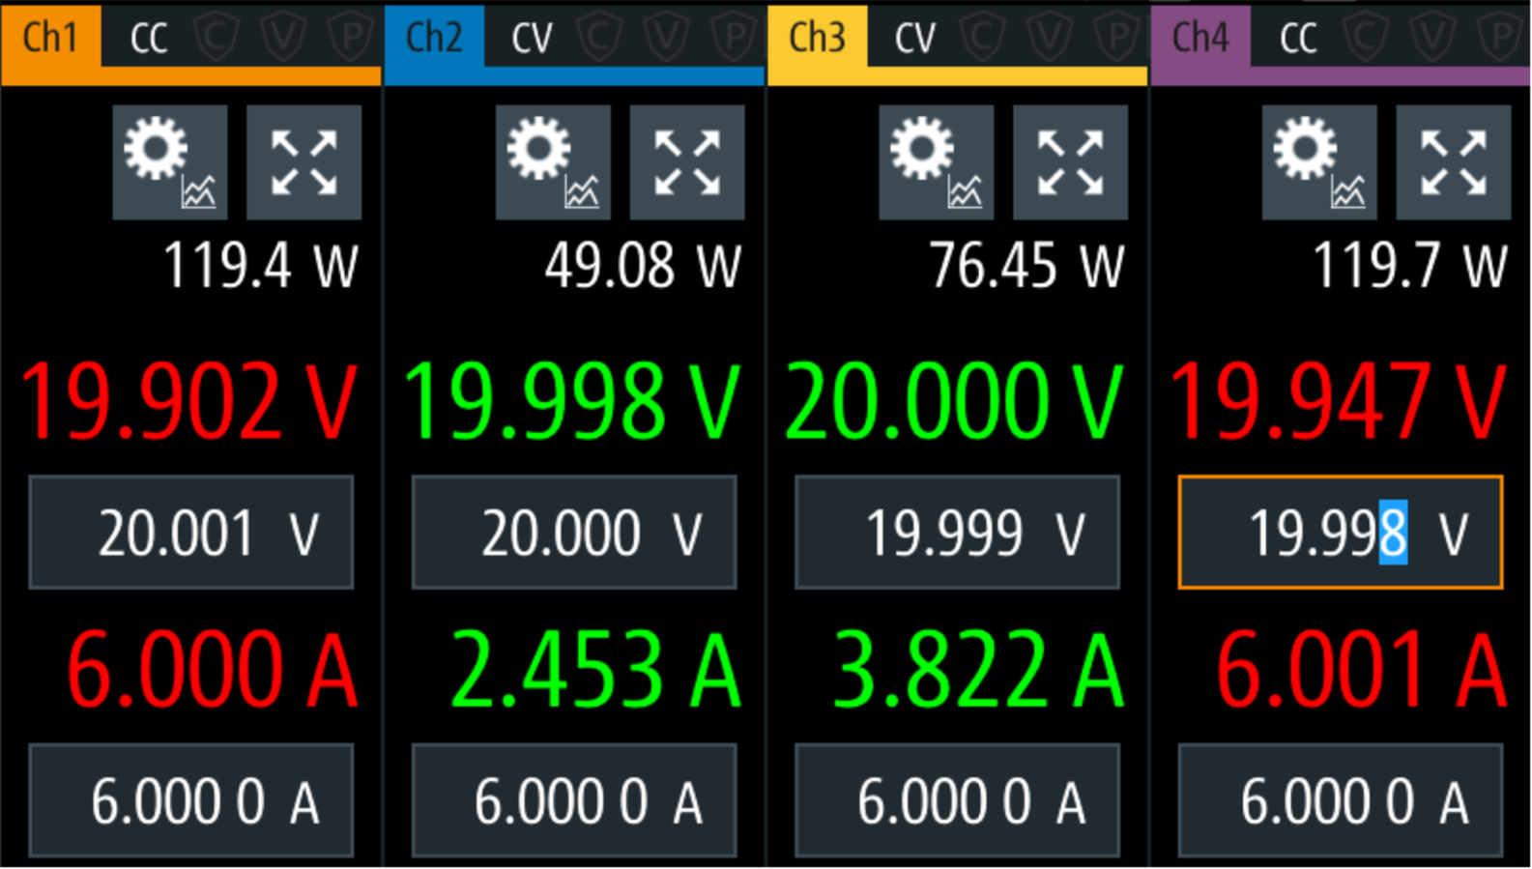Edit Ch3 voltage setpoint 19.999 V
This screenshot has width=1532, height=869.
tap(957, 532)
